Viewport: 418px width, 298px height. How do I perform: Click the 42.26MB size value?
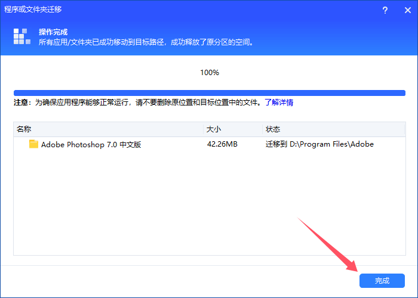click(x=222, y=144)
